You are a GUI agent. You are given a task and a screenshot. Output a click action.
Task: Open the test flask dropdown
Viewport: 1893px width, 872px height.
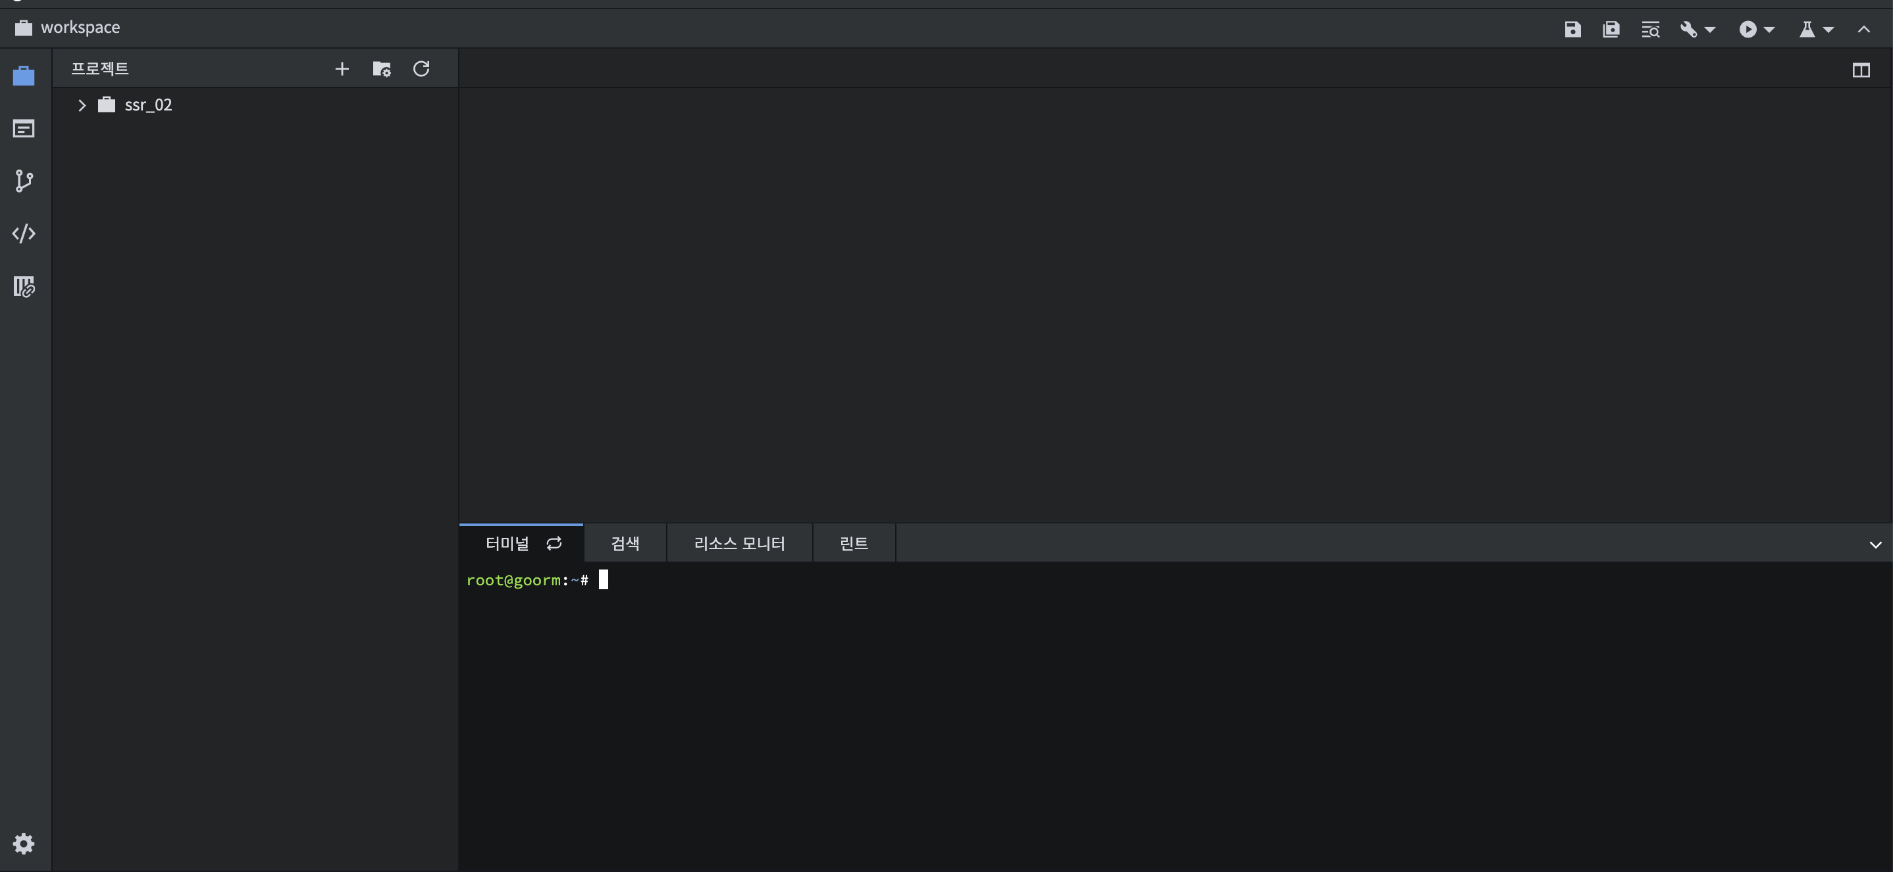click(x=1816, y=30)
